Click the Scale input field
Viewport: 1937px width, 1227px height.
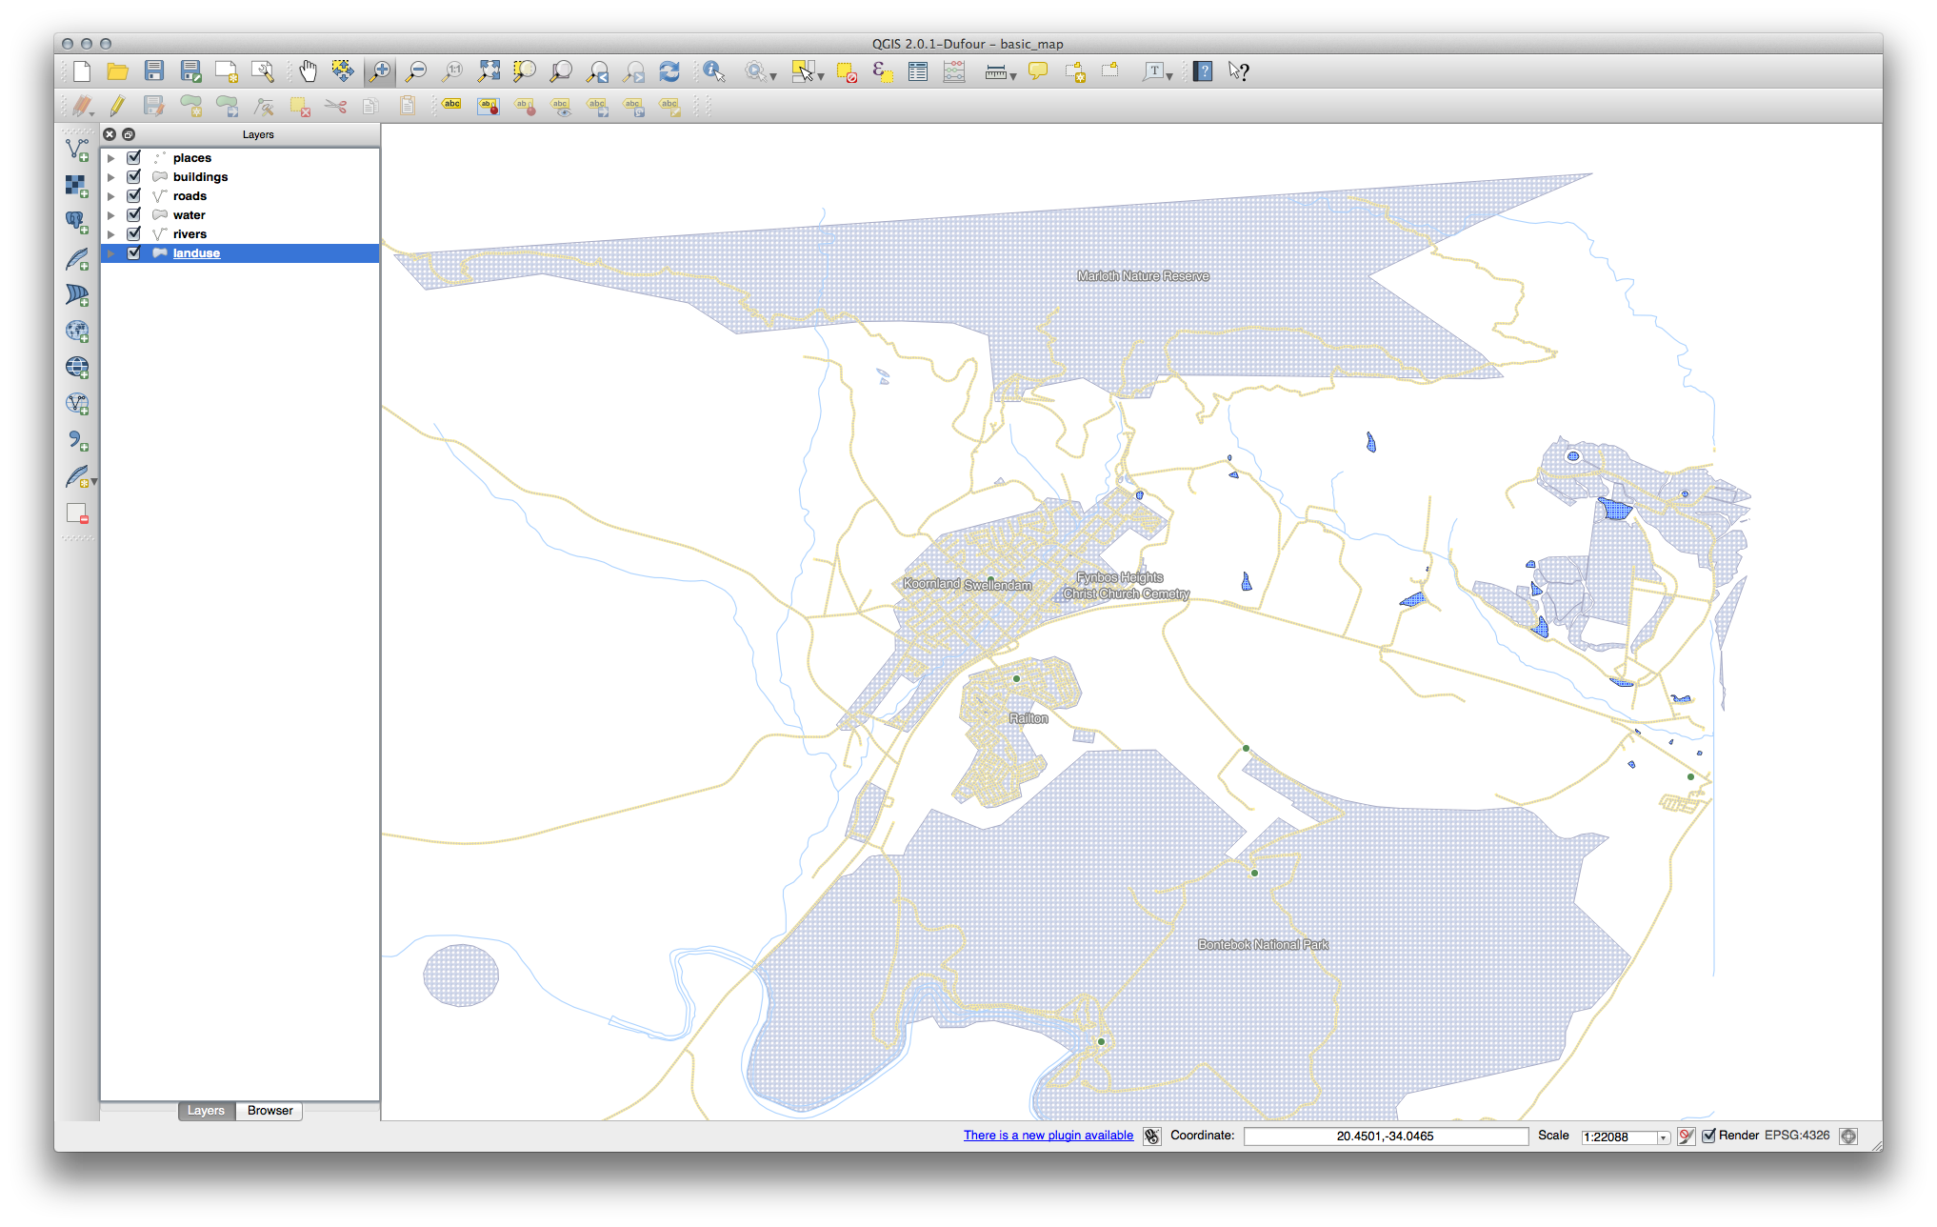pos(1615,1136)
